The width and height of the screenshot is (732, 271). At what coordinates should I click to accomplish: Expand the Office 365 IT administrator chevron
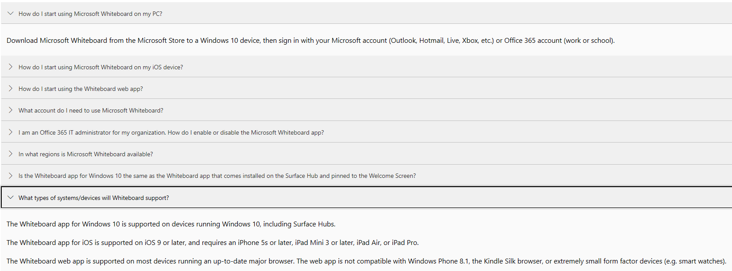(11, 132)
